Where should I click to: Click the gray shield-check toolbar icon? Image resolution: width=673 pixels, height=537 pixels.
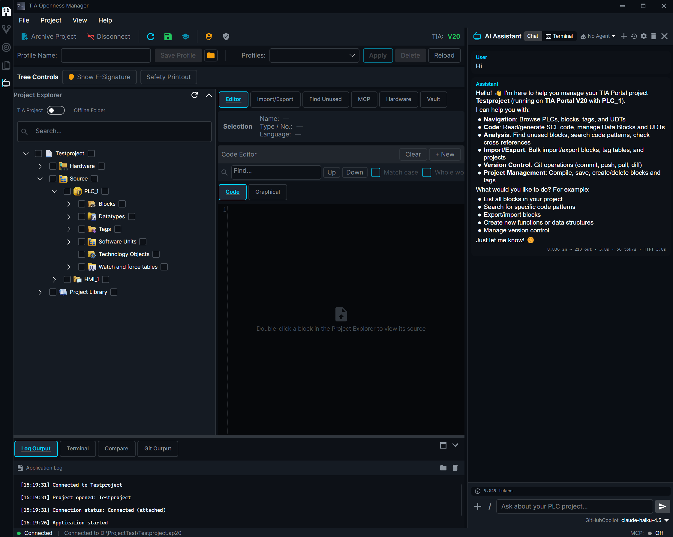226,37
